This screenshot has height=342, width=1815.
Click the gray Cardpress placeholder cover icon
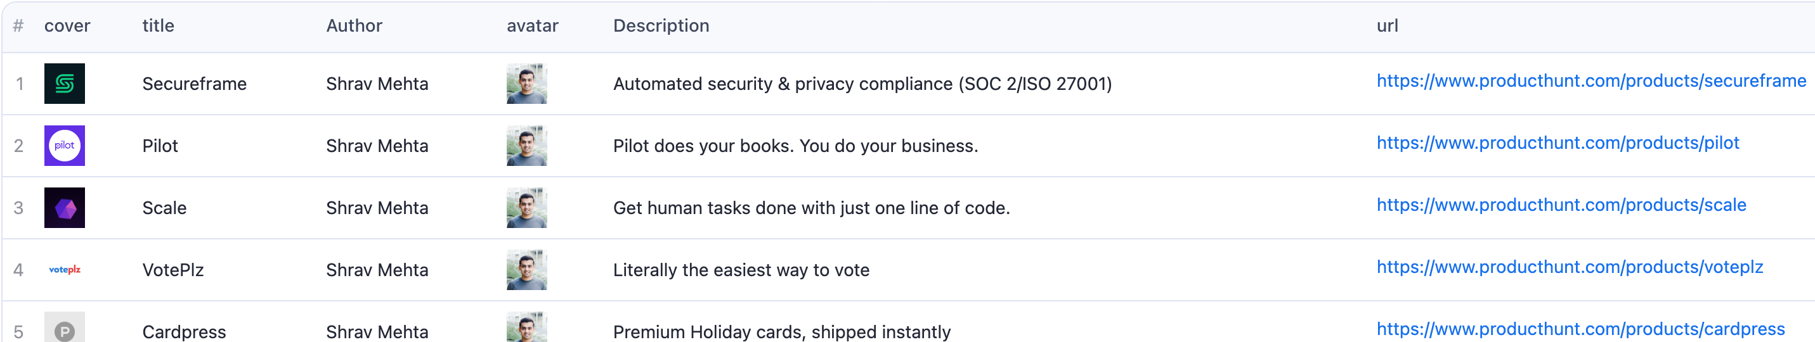click(64, 327)
